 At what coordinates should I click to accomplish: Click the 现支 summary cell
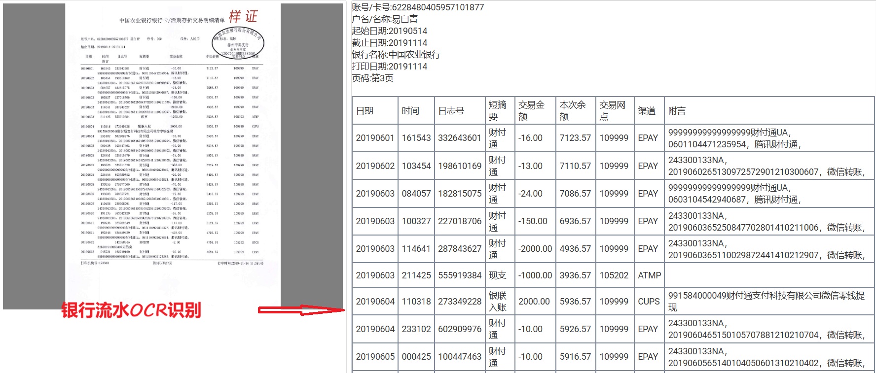[x=500, y=275]
